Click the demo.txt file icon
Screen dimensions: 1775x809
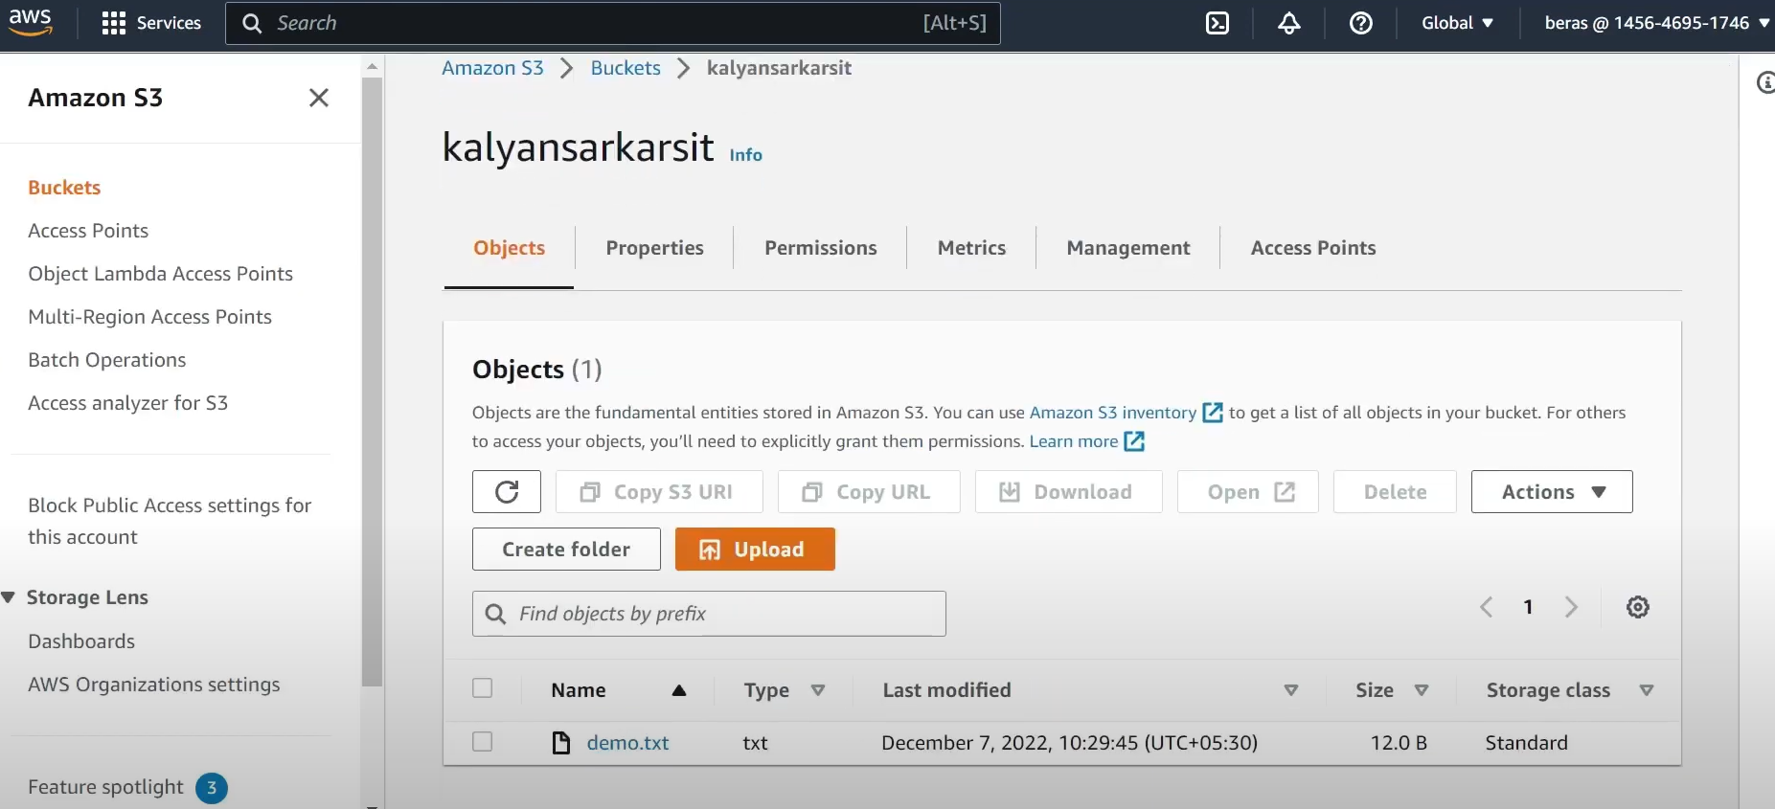point(561,743)
